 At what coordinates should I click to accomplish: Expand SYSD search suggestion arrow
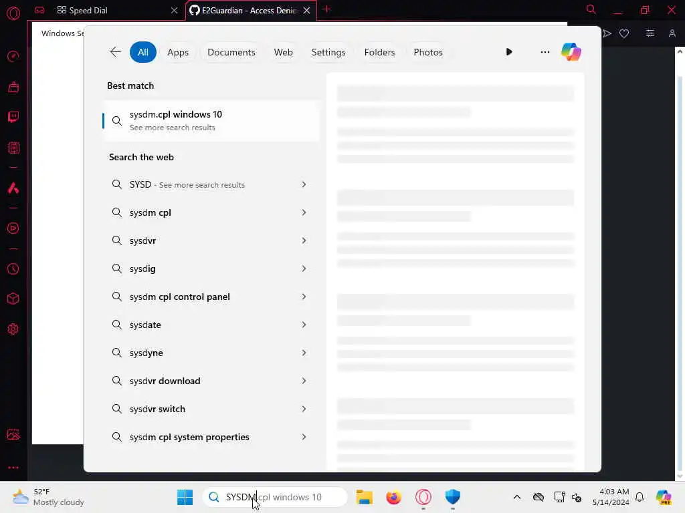click(x=304, y=184)
